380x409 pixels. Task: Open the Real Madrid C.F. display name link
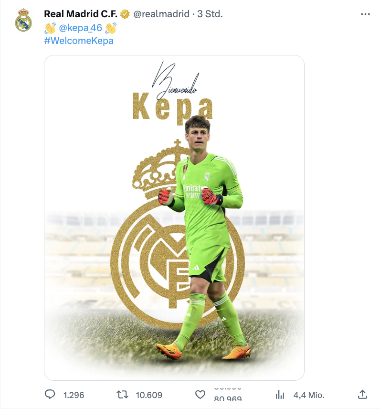[x=80, y=14]
